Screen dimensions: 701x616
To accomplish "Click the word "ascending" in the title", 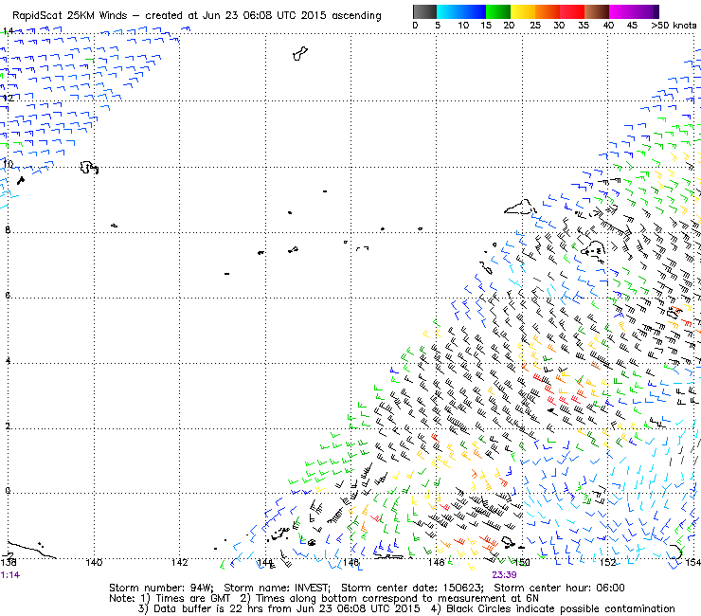I will point(357,16).
